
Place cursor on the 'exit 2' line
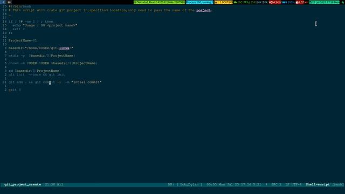click(x=18, y=29)
